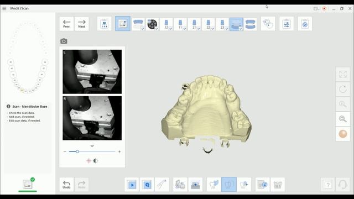Click the reset scan data icon
354x199 pixels.
(262, 185)
